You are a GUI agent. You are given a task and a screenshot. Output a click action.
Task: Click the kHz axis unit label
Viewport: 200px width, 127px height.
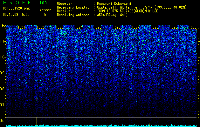[x=3, y=26]
